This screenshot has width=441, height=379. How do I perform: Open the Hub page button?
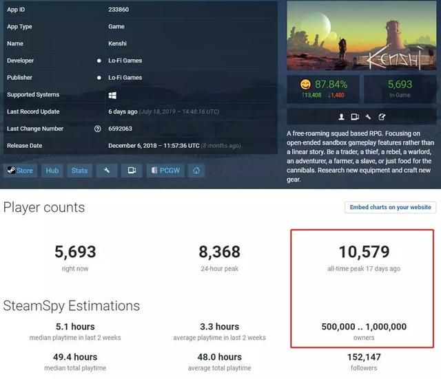tap(52, 171)
